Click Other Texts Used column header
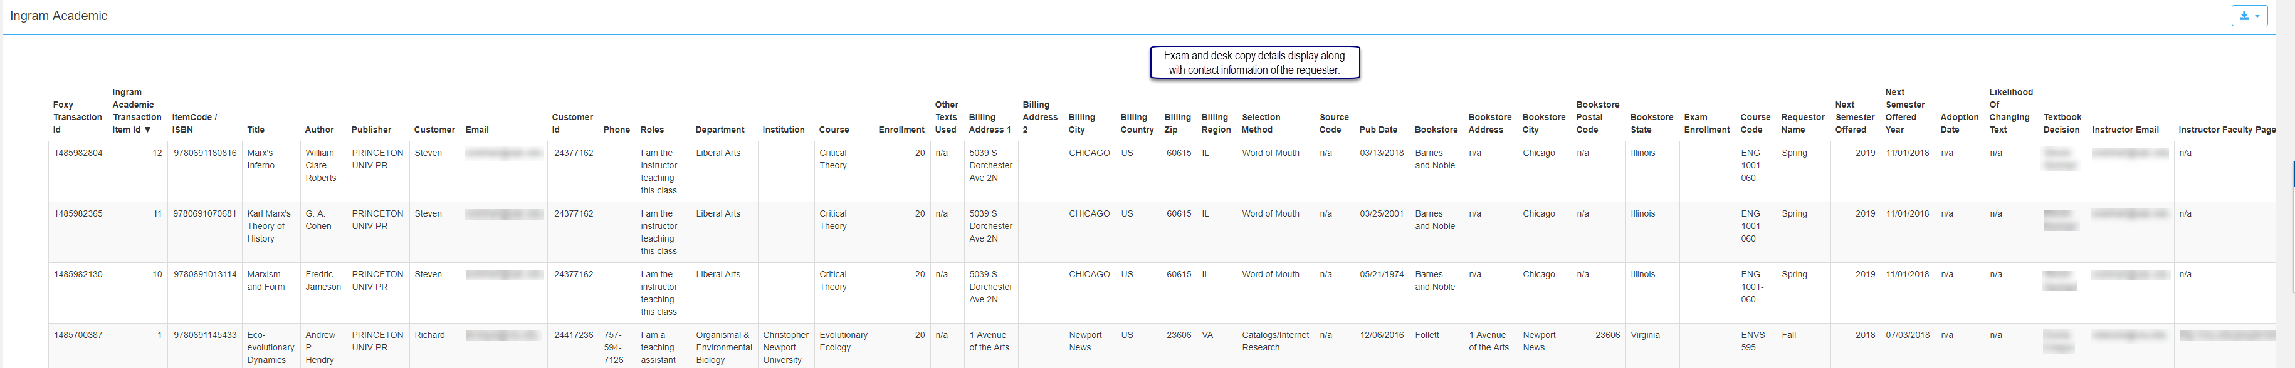This screenshot has width=2295, height=368. coord(946,117)
